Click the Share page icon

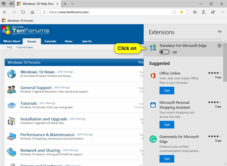pos(213,12)
